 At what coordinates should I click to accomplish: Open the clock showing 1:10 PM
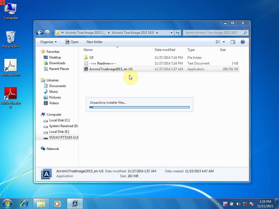[265, 204]
